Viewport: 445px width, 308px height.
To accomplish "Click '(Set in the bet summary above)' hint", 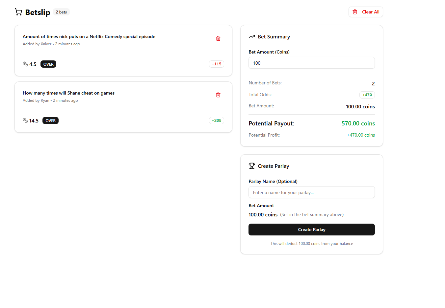I will [312, 214].
